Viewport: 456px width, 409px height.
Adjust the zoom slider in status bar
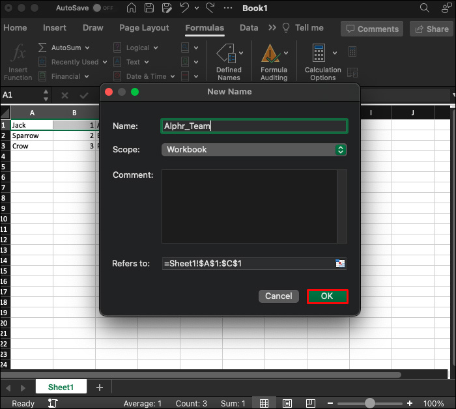[370, 403]
